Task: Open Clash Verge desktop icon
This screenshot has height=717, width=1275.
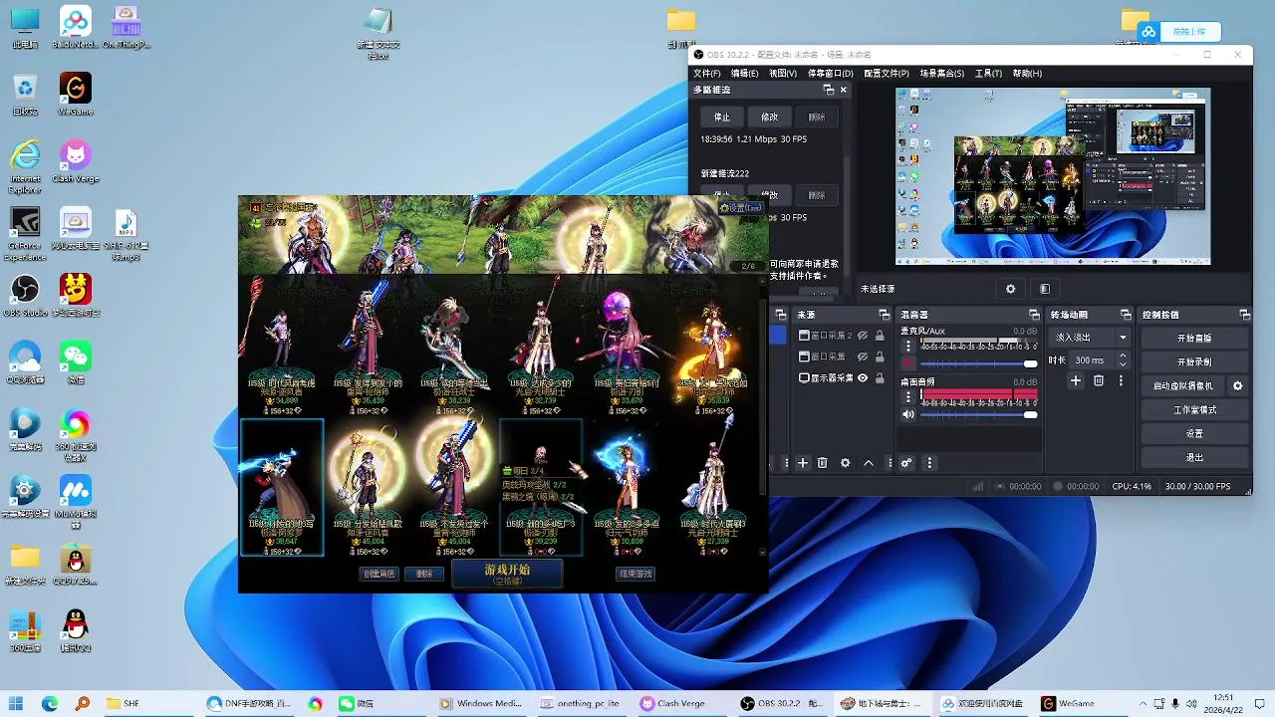Action: click(x=76, y=162)
